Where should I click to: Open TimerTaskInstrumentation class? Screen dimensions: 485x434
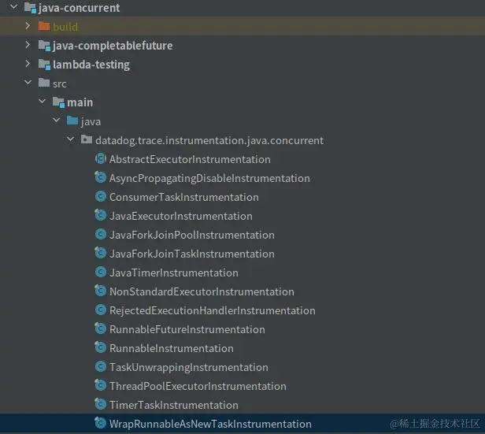point(174,405)
